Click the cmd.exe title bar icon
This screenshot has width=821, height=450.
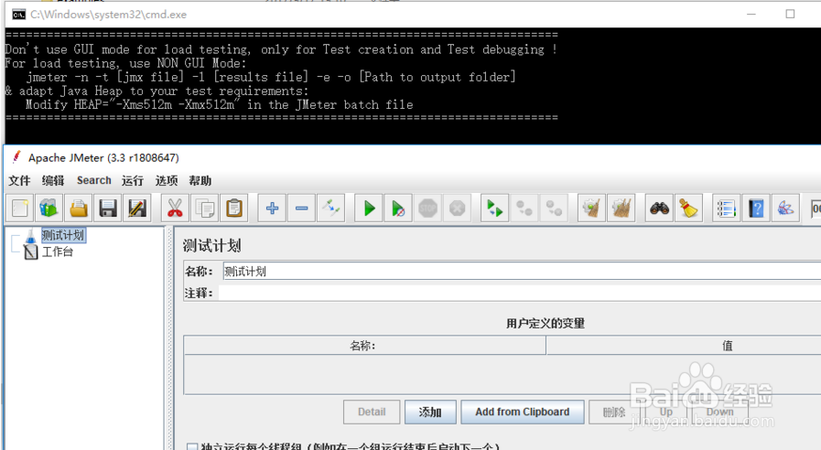pyautogui.click(x=19, y=15)
